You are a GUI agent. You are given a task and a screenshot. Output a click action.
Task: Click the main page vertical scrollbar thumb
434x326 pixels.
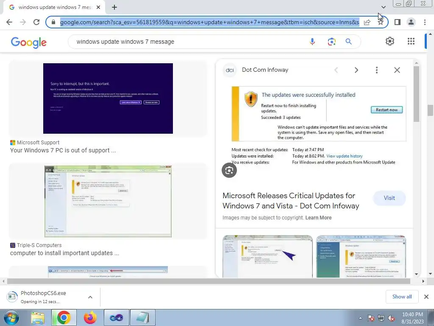point(430,110)
